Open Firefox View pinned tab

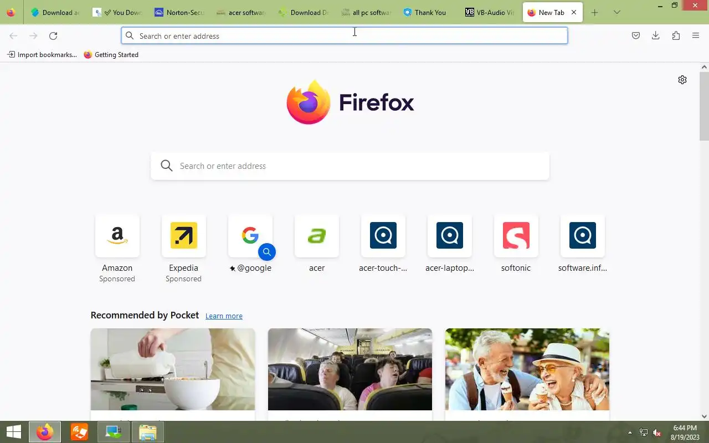coord(11,12)
